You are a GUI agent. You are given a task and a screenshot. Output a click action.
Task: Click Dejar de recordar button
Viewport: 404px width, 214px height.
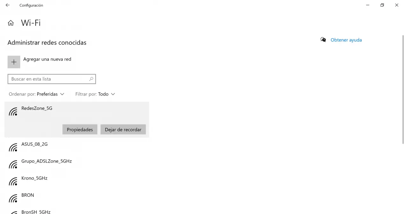point(123,130)
